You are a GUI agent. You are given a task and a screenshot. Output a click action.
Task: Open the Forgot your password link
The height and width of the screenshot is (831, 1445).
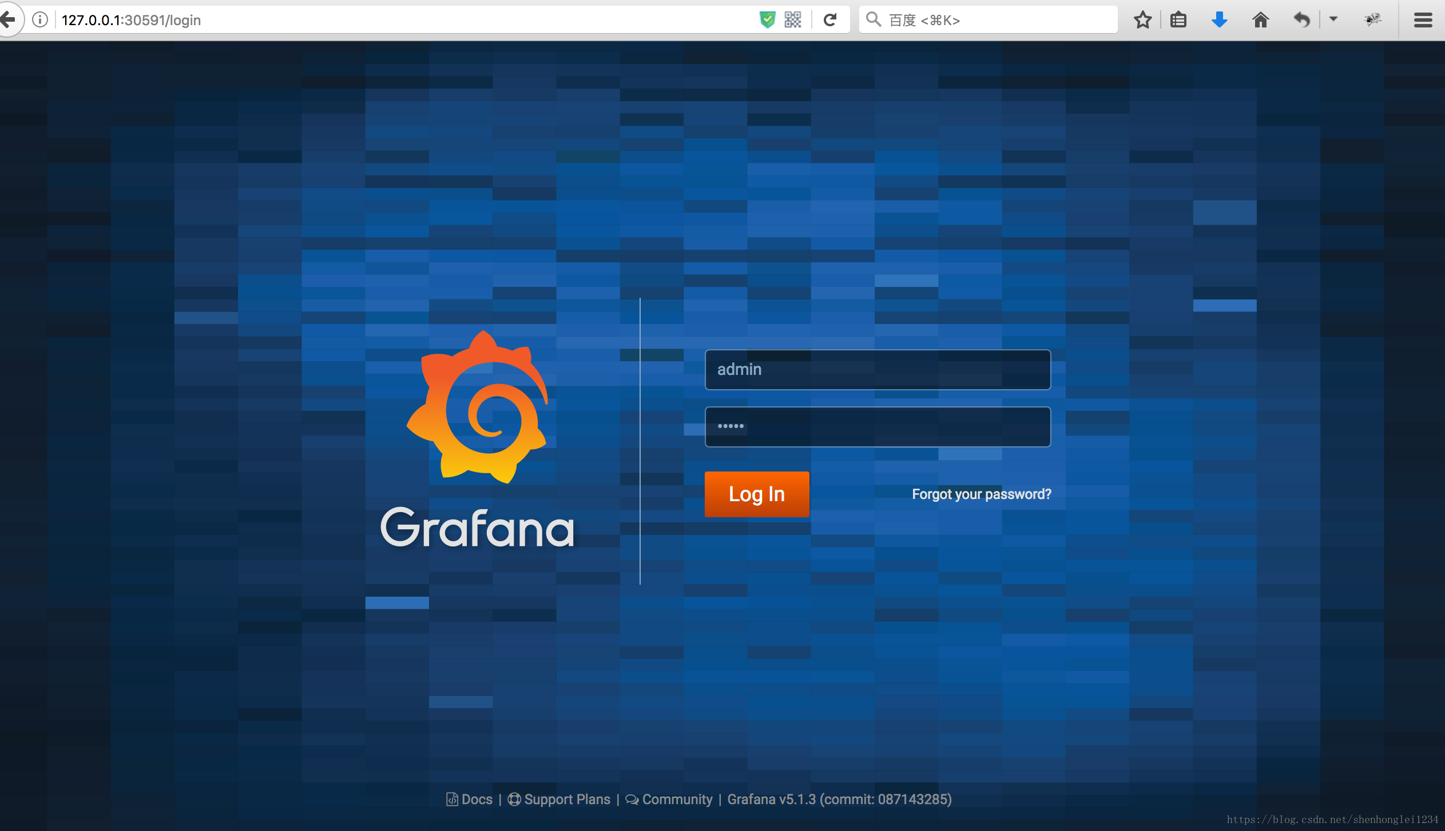981,494
